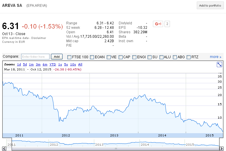The height and width of the screenshot is (151, 226).
Task: Click the Vol / Avg. value
Action: [97, 37]
